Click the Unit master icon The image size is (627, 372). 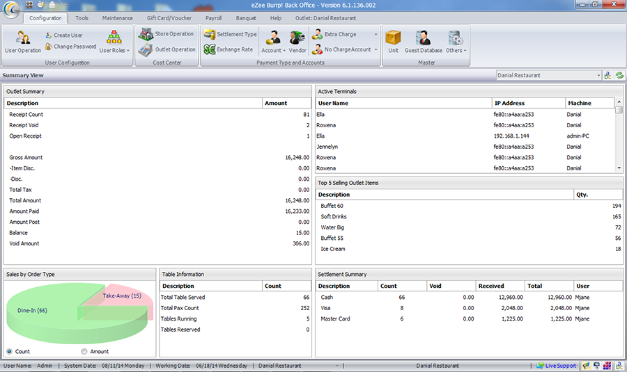394,41
